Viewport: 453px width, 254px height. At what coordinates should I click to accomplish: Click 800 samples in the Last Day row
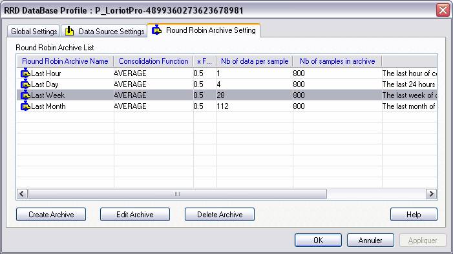pyautogui.click(x=299, y=84)
